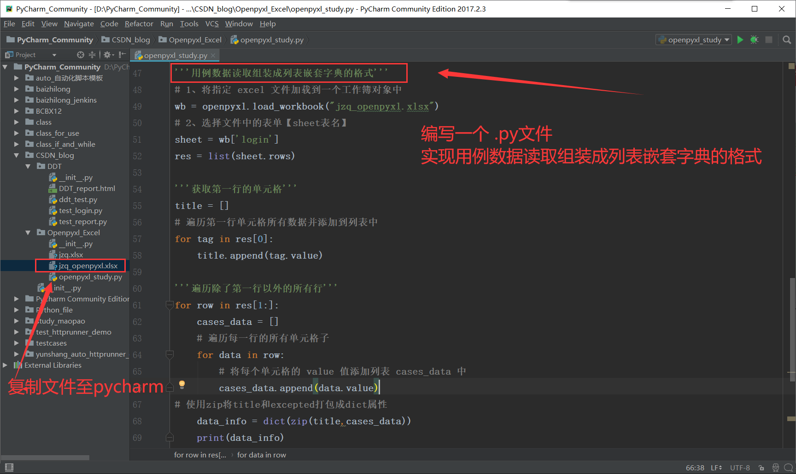
Task: Open line separator LF selector
Action: 717,468
